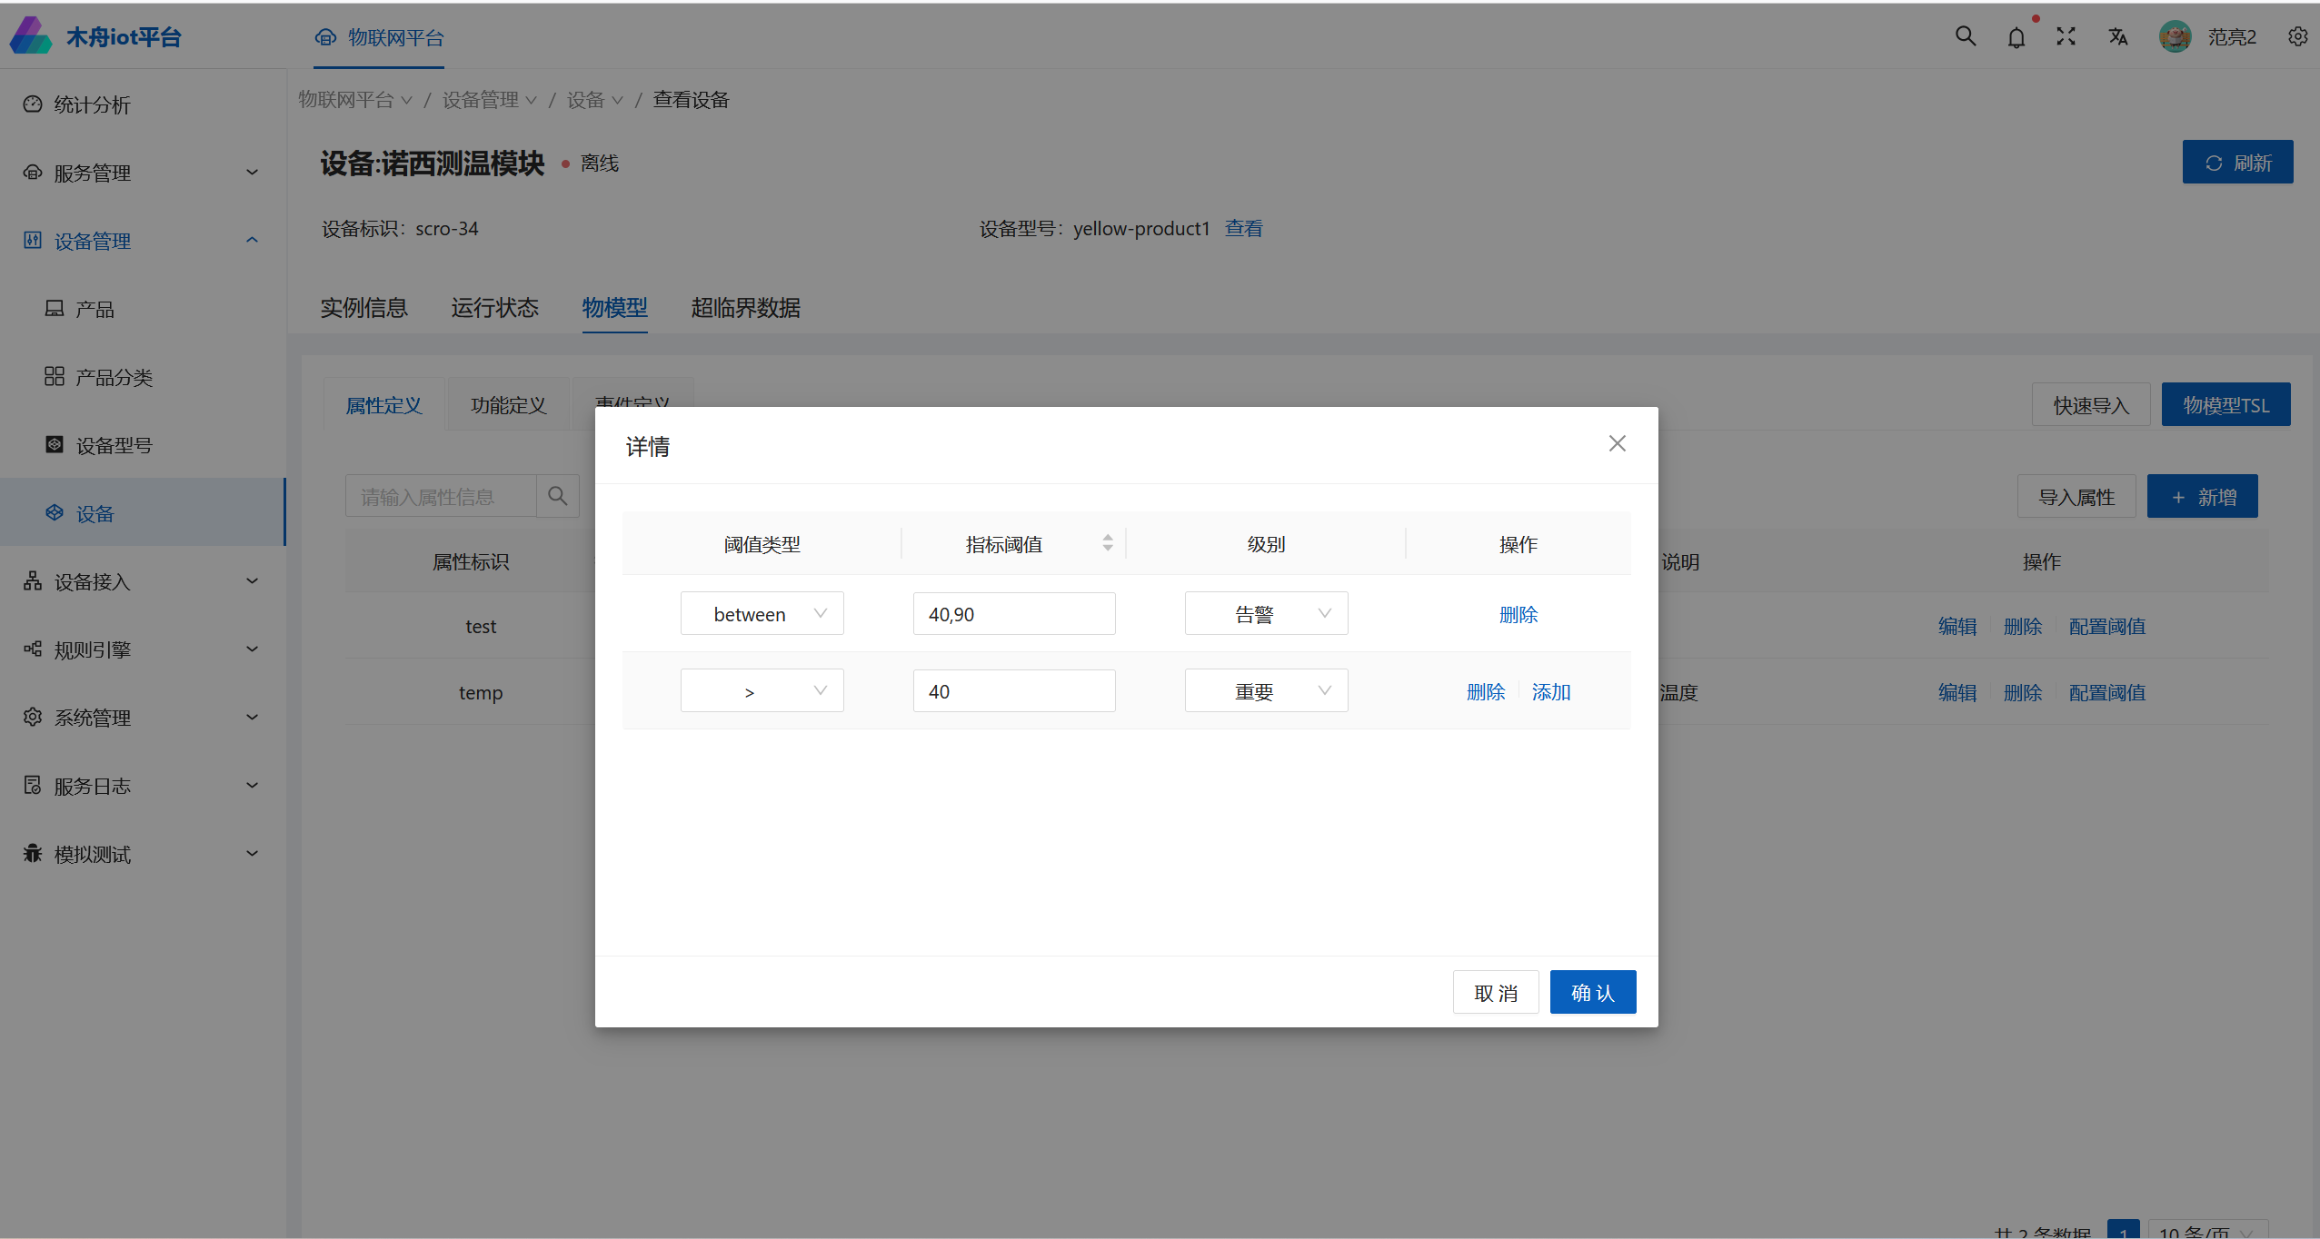Click 确认 to confirm the threshold settings

tap(1591, 992)
